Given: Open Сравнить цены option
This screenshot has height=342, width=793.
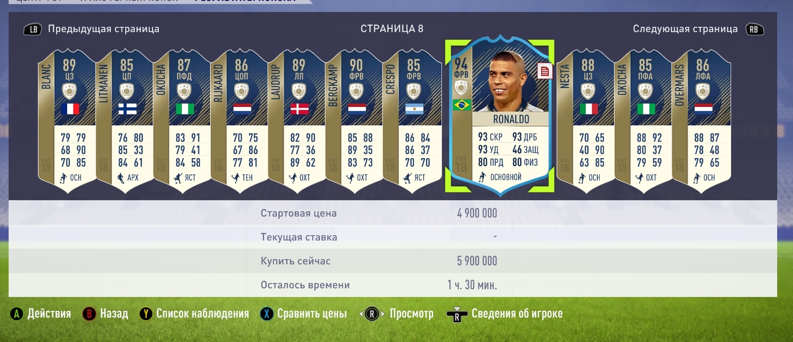Looking at the screenshot, I should 312,314.
